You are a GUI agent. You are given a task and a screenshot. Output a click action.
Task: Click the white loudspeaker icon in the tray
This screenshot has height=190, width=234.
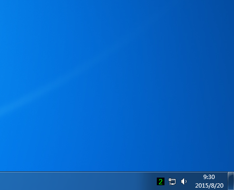pyautogui.click(x=184, y=181)
